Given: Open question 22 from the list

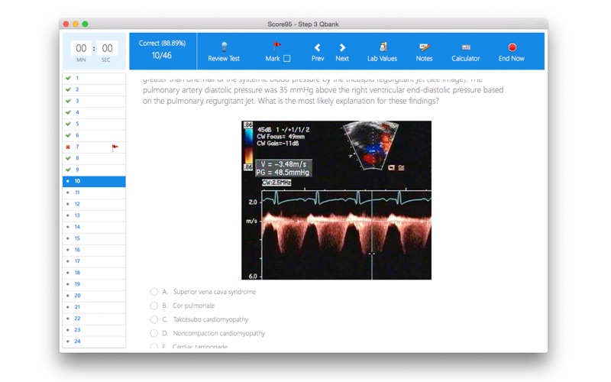Looking at the screenshot, I should 94,319.
